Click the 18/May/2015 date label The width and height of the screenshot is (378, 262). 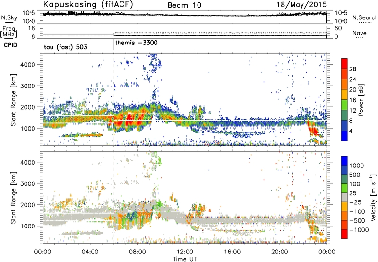(302, 5)
